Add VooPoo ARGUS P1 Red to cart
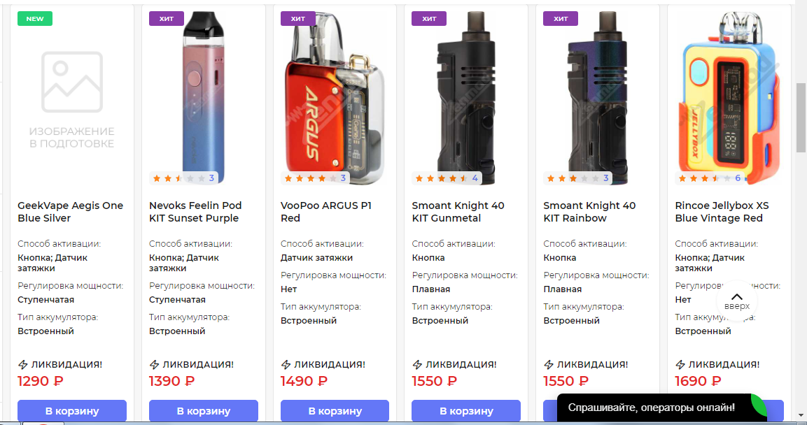 tap(335, 411)
